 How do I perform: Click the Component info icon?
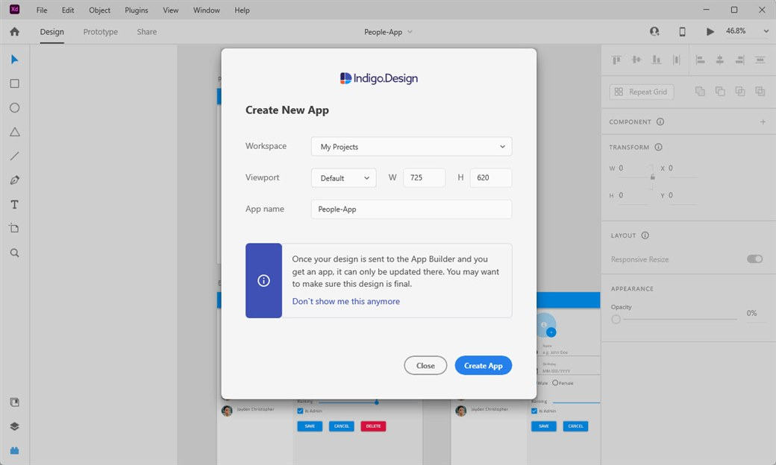(660, 121)
